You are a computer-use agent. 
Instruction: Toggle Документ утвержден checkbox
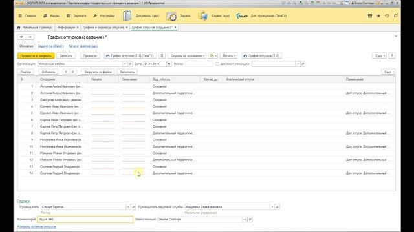pyautogui.click(x=217, y=64)
